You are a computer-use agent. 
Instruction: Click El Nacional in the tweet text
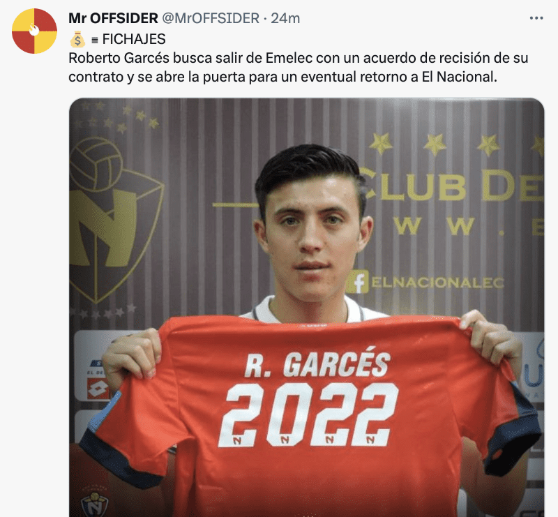pyautogui.click(x=458, y=77)
